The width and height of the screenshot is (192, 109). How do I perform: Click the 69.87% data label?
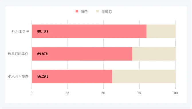[x=43, y=54]
